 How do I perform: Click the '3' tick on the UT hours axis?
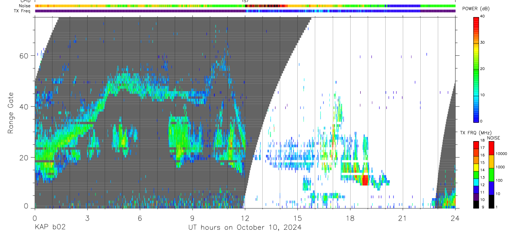(x=87, y=218)
